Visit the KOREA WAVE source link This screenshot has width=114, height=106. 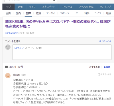click(11, 33)
